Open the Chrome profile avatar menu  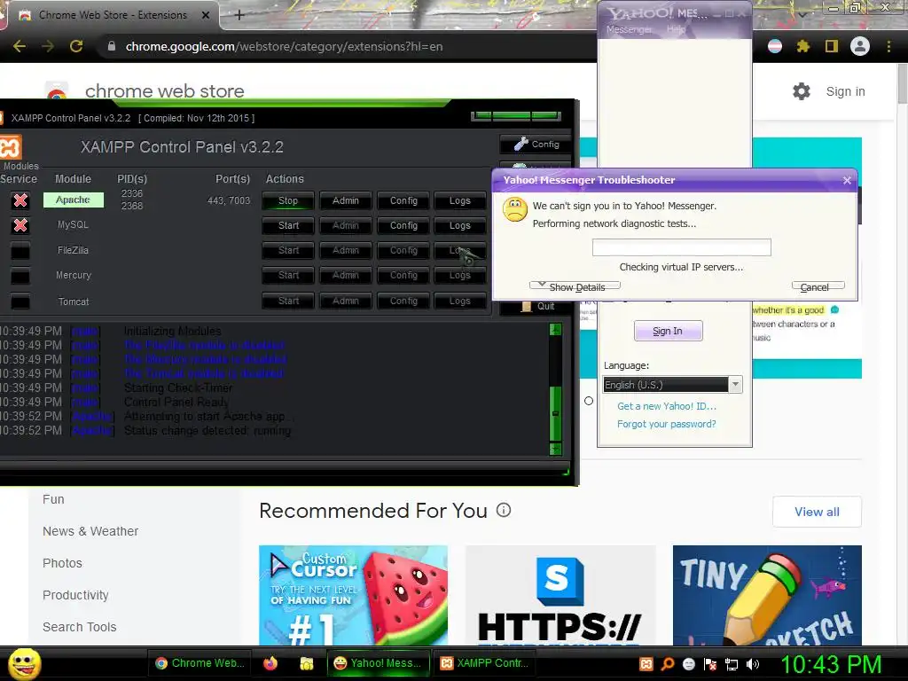[860, 46]
